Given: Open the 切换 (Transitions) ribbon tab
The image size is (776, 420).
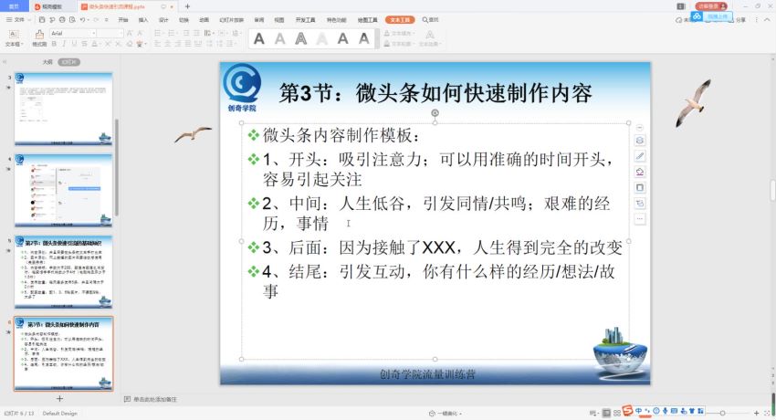Looking at the screenshot, I should click(184, 20).
